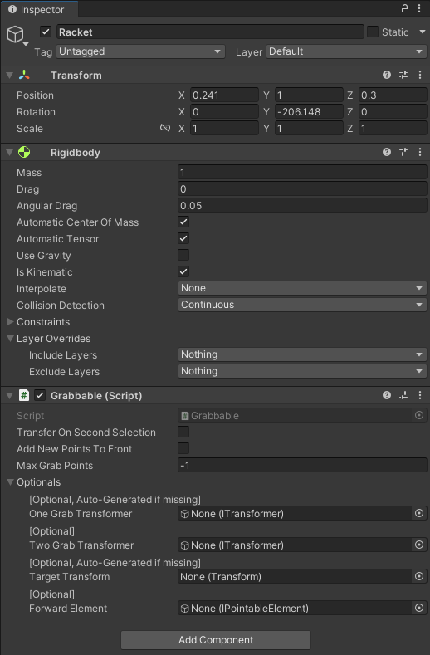Image resolution: width=430 pixels, height=655 pixels.
Task: Open Grabbable script help icon
Action: 387,395
